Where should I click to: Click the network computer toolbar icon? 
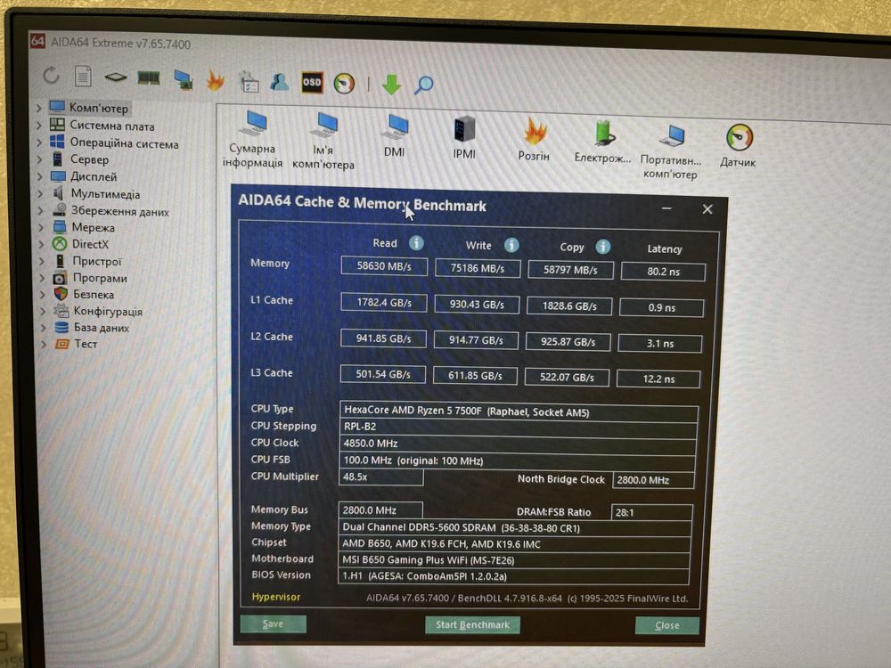[183, 79]
